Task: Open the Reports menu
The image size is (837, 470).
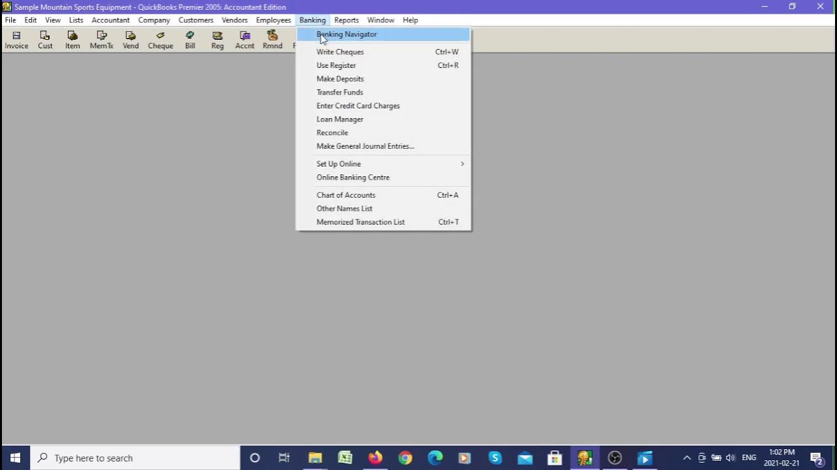Action: click(347, 20)
